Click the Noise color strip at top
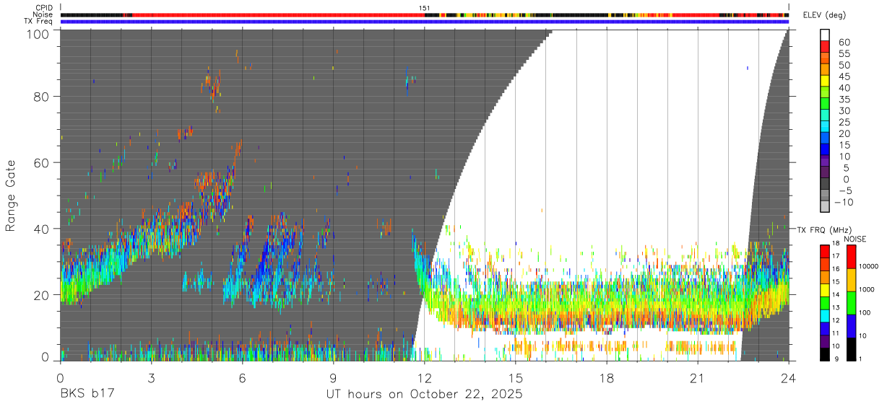 (x=425, y=14)
